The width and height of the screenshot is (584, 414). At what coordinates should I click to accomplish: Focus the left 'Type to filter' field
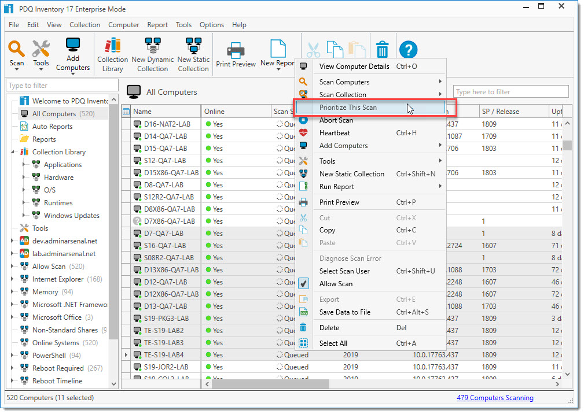click(62, 86)
